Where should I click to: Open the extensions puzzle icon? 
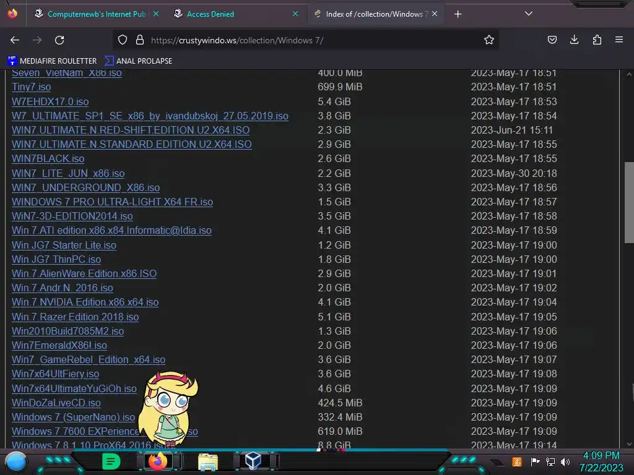(x=597, y=40)
